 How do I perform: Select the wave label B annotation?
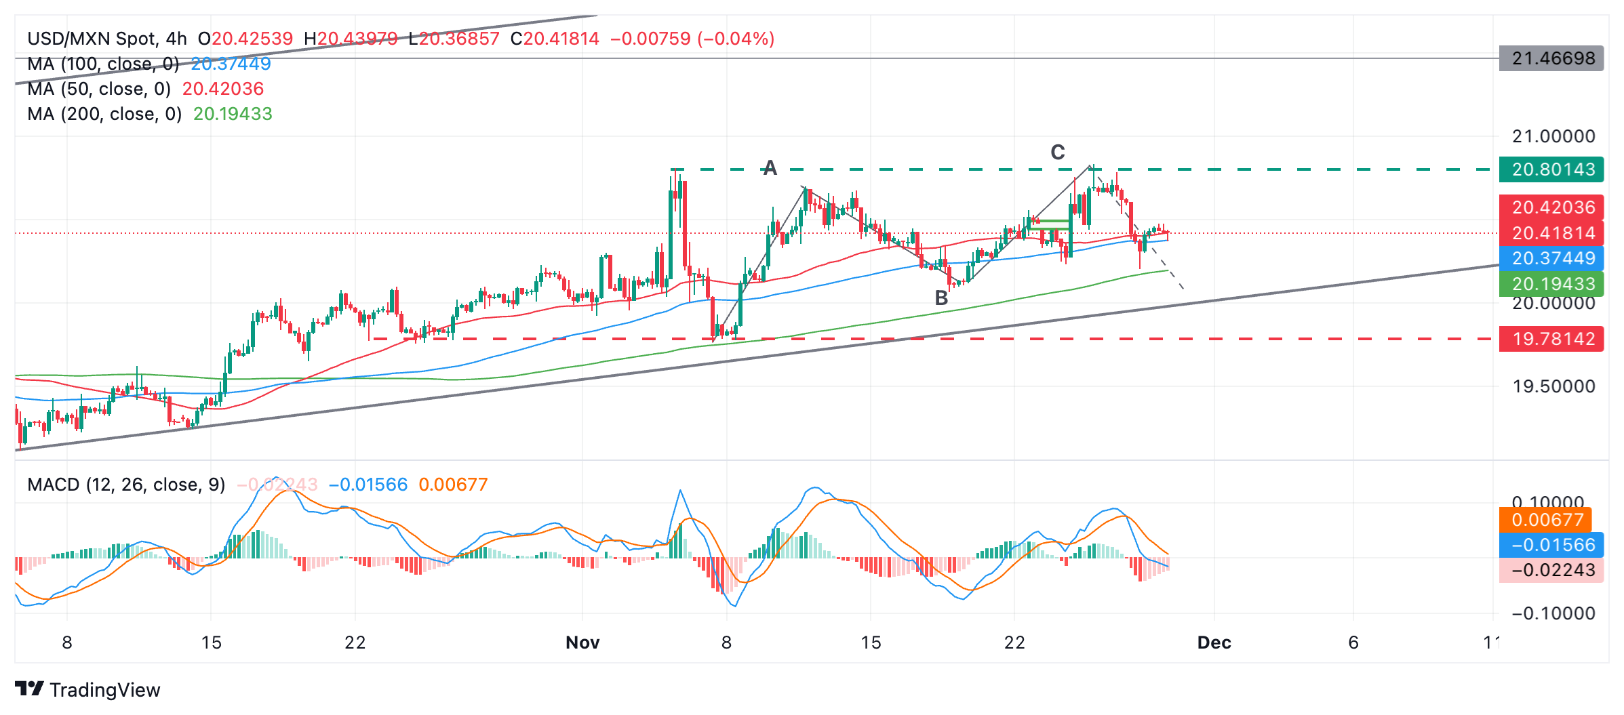pyautogui.click(x=941, y=298)
